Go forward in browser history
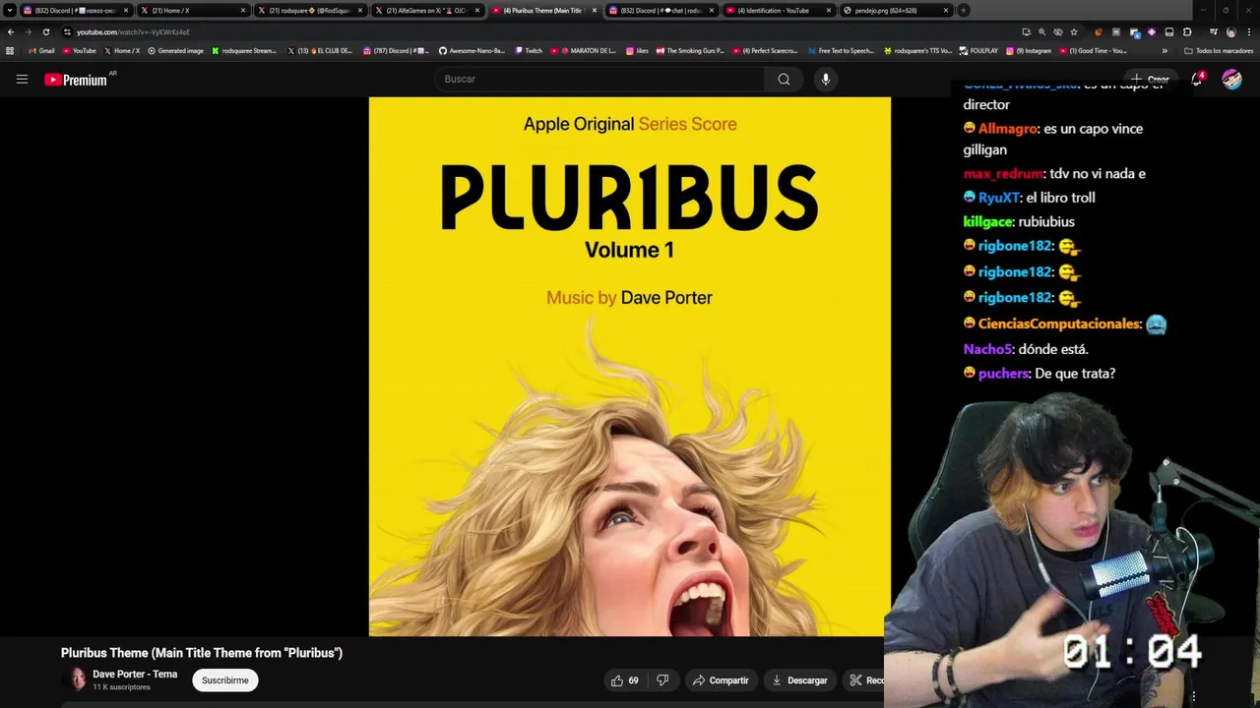1260x708 pixels. (x=28, y=31)
